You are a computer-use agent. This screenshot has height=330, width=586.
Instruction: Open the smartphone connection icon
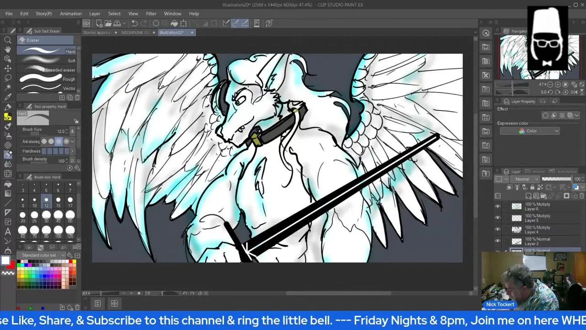click(257, 23)
